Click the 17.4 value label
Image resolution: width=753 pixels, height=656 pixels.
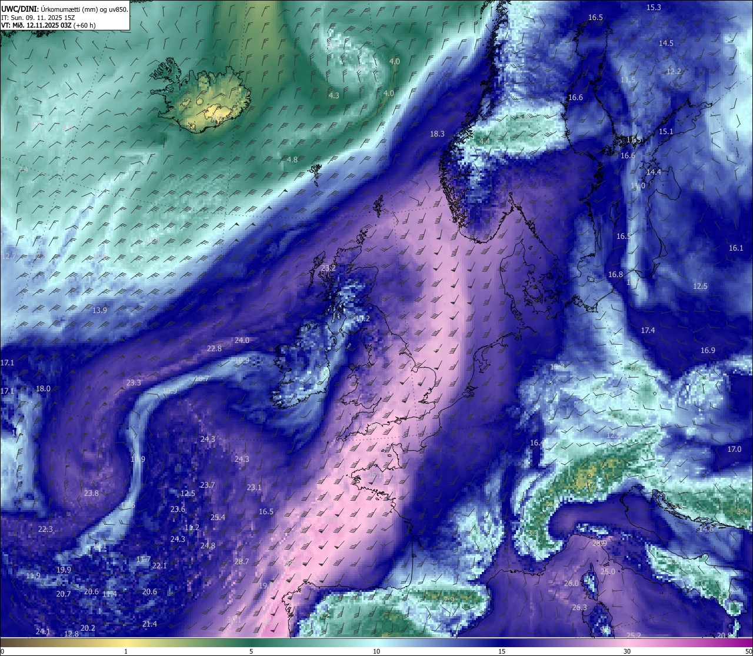(x=648, y=331)
